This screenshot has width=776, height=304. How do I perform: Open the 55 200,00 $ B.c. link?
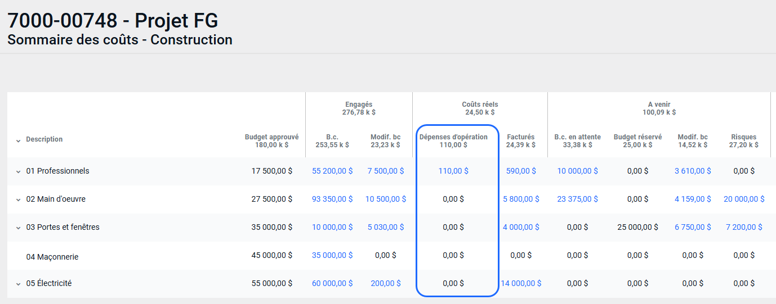tap(332, 171)
